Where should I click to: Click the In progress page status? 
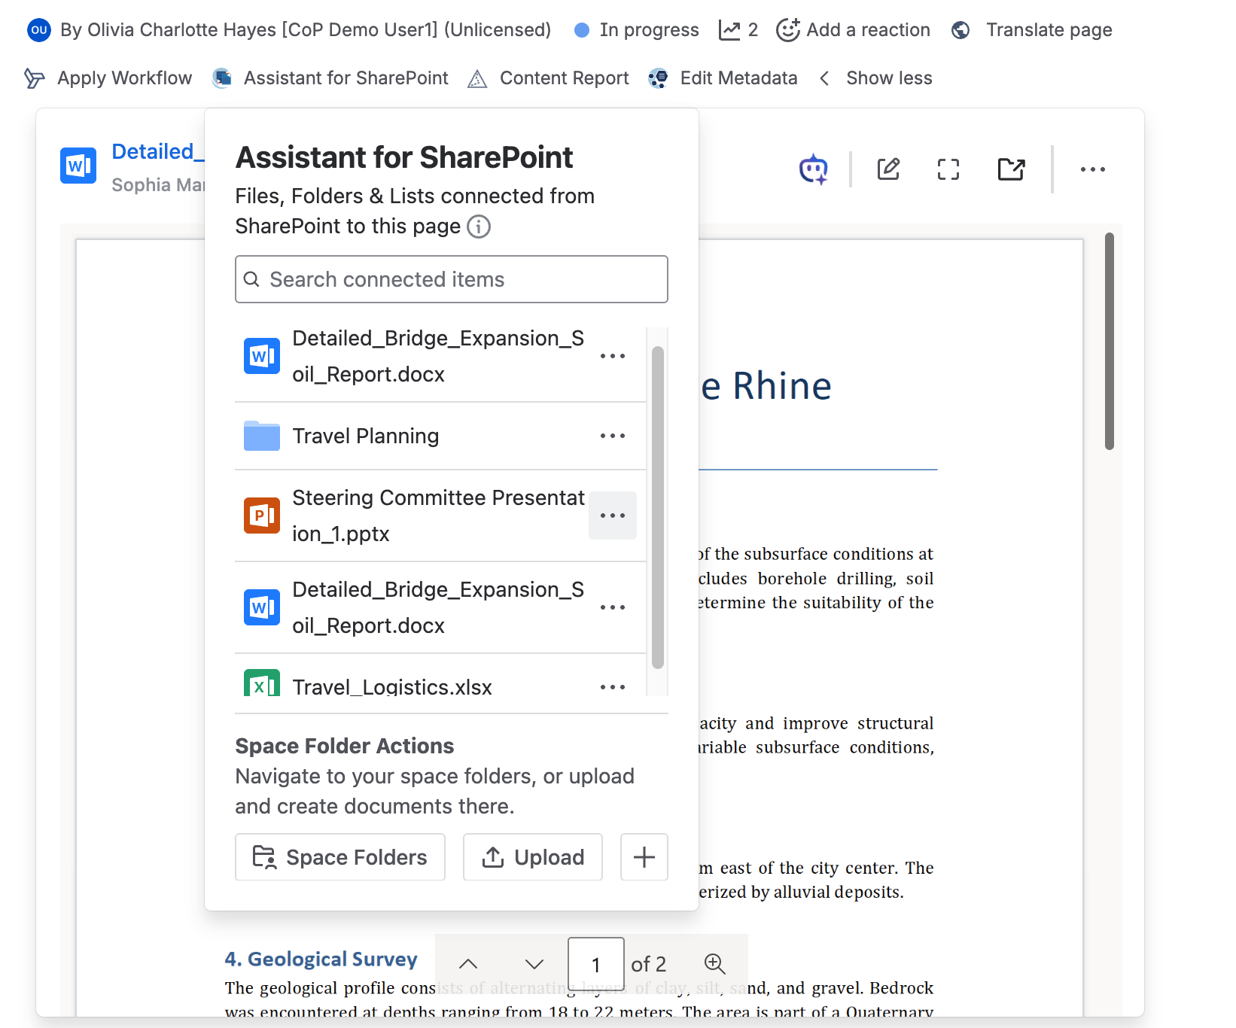click(637, 30)
